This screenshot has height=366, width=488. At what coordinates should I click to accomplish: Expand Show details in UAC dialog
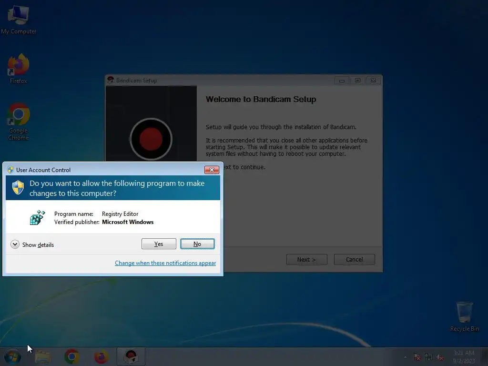[x=32, y=244]
